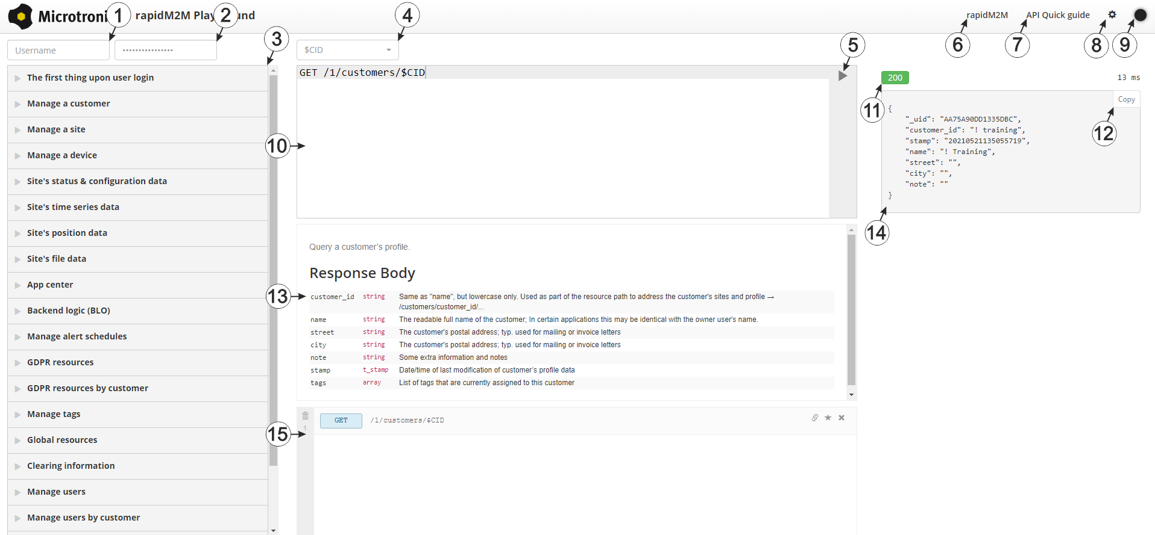
Task: Open the API Quick guide link
Action: tap(1057, 15)
